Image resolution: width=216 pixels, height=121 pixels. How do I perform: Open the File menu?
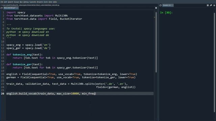[2, 2]
